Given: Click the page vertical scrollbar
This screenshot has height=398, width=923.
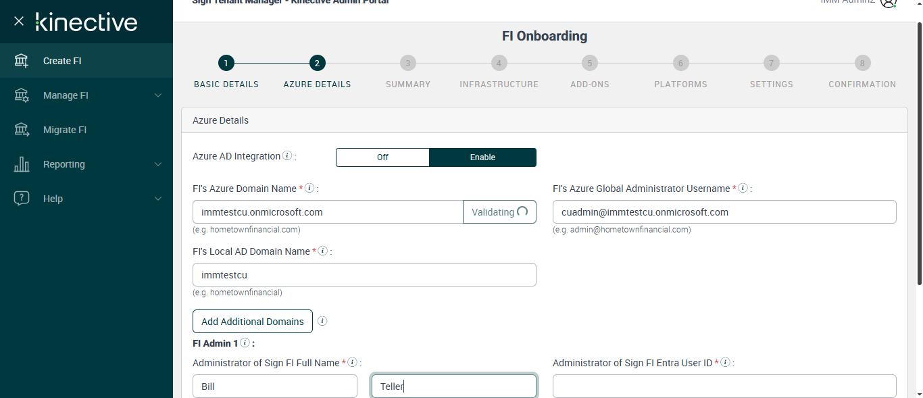Looking at the screenshot, I should tap(919, 153).
